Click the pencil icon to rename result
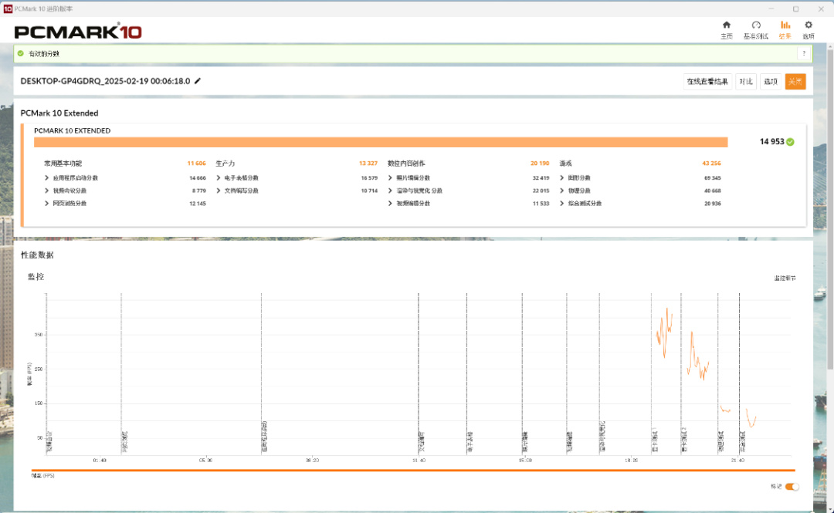 pyautogui.click(x=198, y=81)
